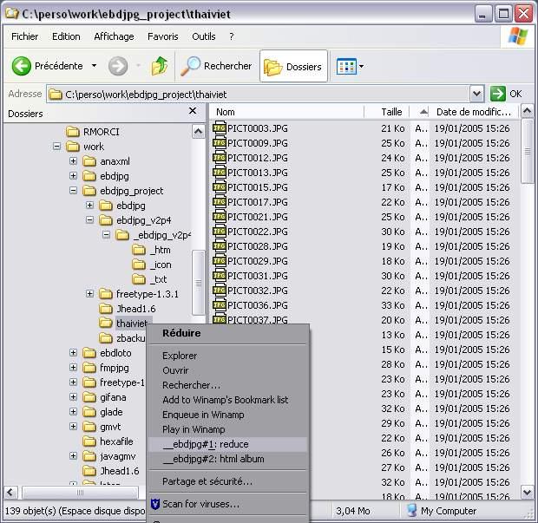538x523 pixels.
Task: Click the file list scroll down arrow
Action: pos(527,492)
